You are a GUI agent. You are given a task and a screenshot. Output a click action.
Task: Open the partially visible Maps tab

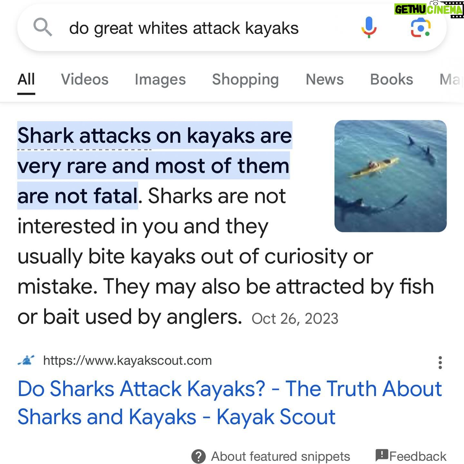click(x=451, y=79)
